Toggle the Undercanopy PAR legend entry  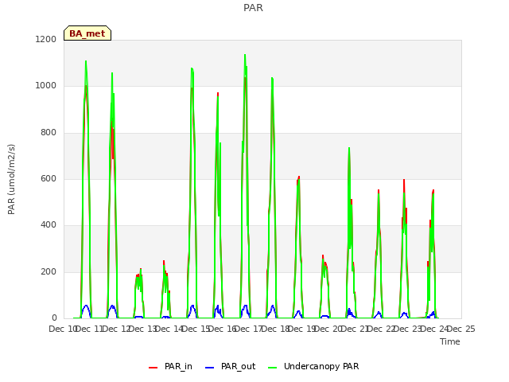pyautogui.click(x=313, y=366)
